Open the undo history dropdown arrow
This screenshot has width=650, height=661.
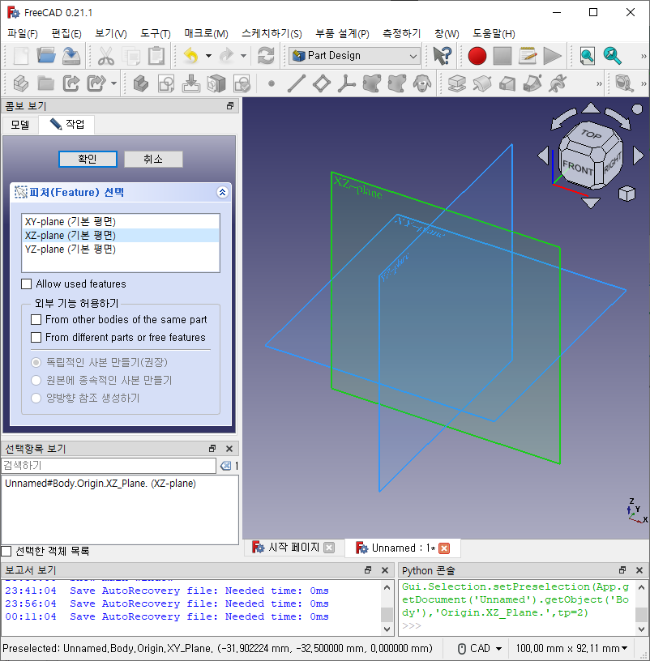coord(208,56)
